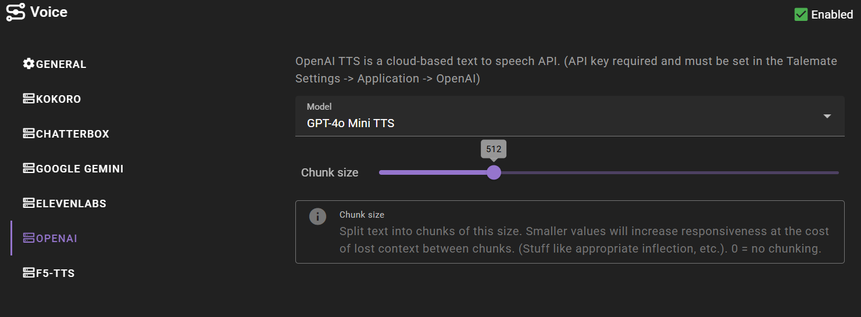861x317 pixels.
Task: Click the server icon next to Chatterbox
Action: [x=28, y=134]
